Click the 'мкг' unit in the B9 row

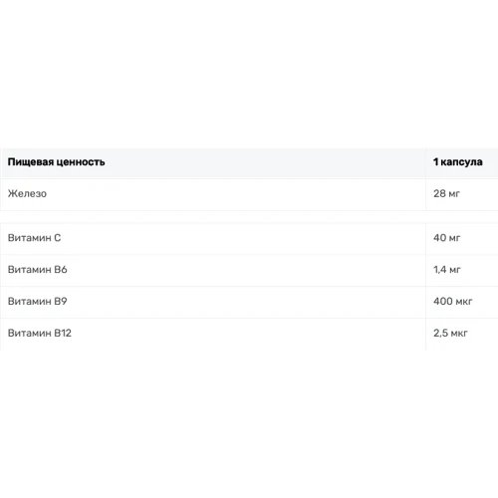click(x=464, y=302)
